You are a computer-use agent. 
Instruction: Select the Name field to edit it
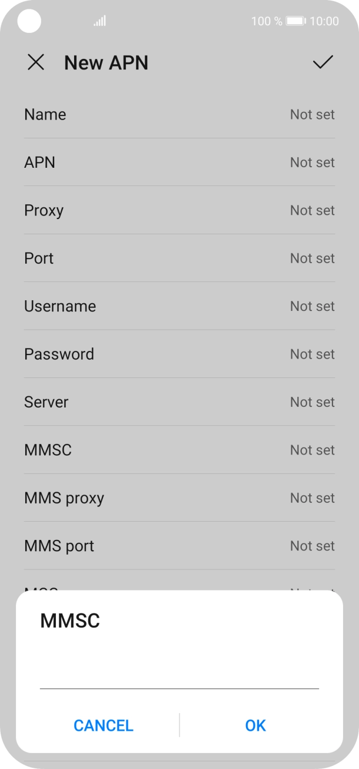coord(179,114)
